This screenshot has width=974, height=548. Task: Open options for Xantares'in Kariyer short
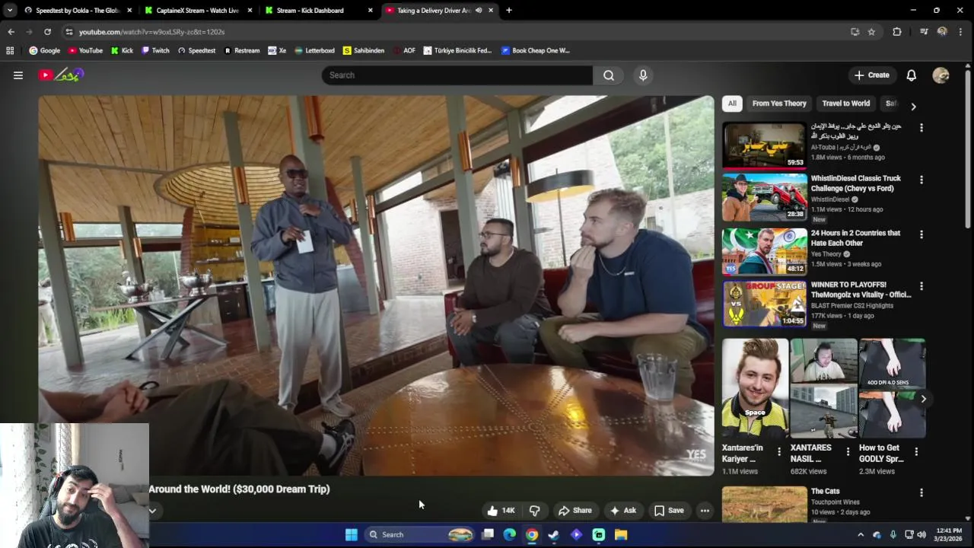point(778,451)
